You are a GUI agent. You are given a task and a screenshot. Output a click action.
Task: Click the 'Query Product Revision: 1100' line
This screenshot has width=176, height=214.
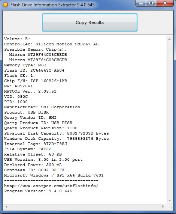click(40, 128)
